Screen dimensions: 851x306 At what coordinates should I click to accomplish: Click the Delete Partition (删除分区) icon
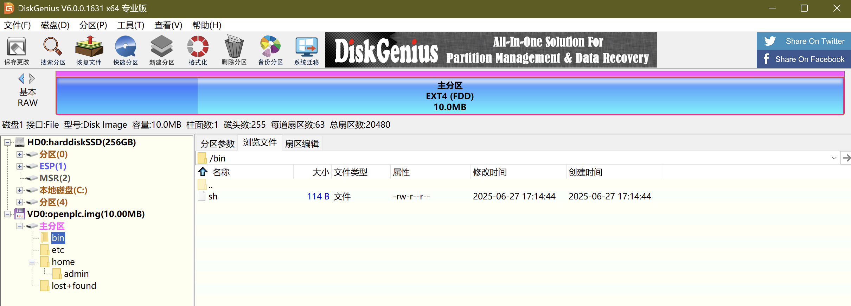234,50
